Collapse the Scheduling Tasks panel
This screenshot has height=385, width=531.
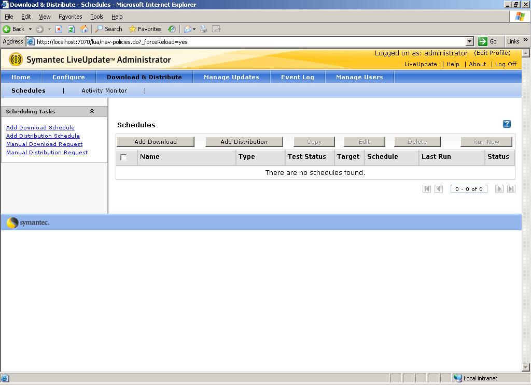[92, 111]
